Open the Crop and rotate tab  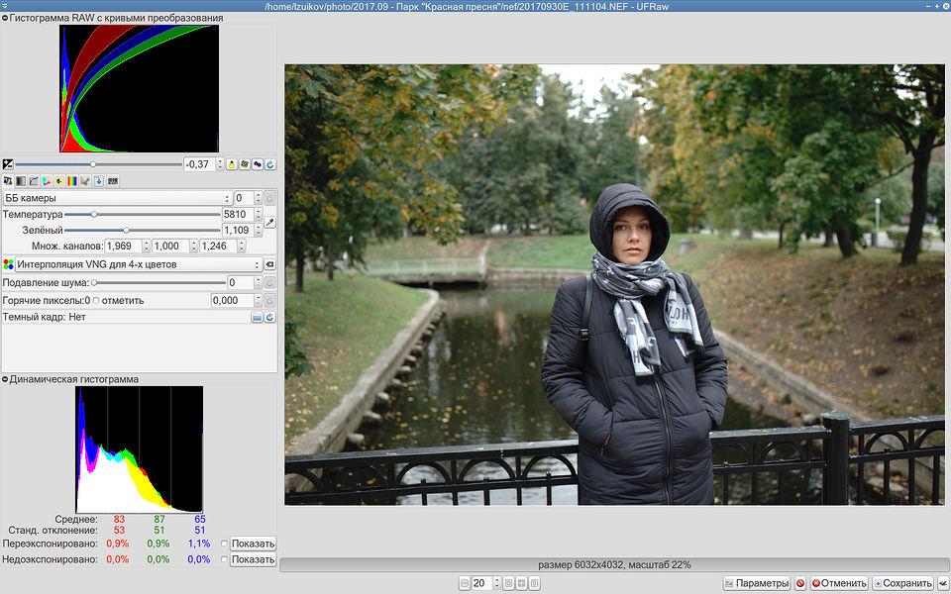[x=85, y=180]
